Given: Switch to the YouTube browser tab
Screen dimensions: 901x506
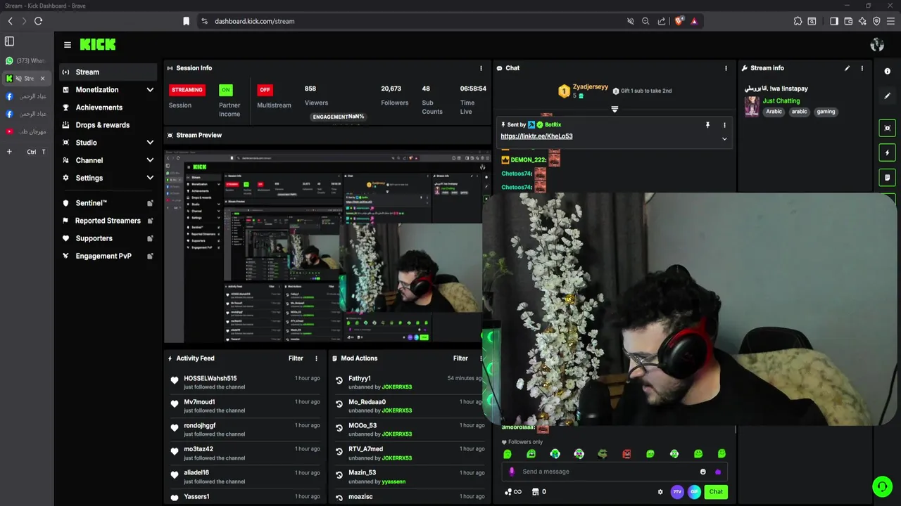Looking at the screenshot, I should (x=25, y=131).
